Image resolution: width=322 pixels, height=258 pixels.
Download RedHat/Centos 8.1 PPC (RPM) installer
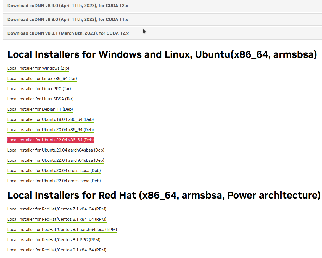tap(54, 240)
